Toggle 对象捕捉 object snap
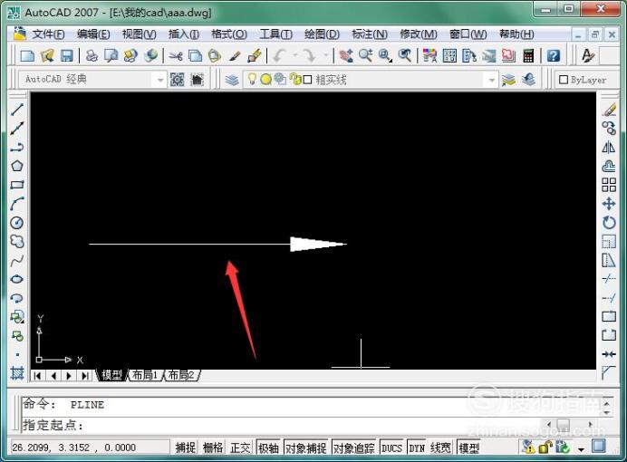 click(x=306, y=448)
